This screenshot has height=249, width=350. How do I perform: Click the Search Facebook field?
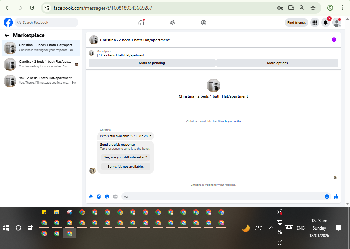pyautogui.click(x=46, y=23)
